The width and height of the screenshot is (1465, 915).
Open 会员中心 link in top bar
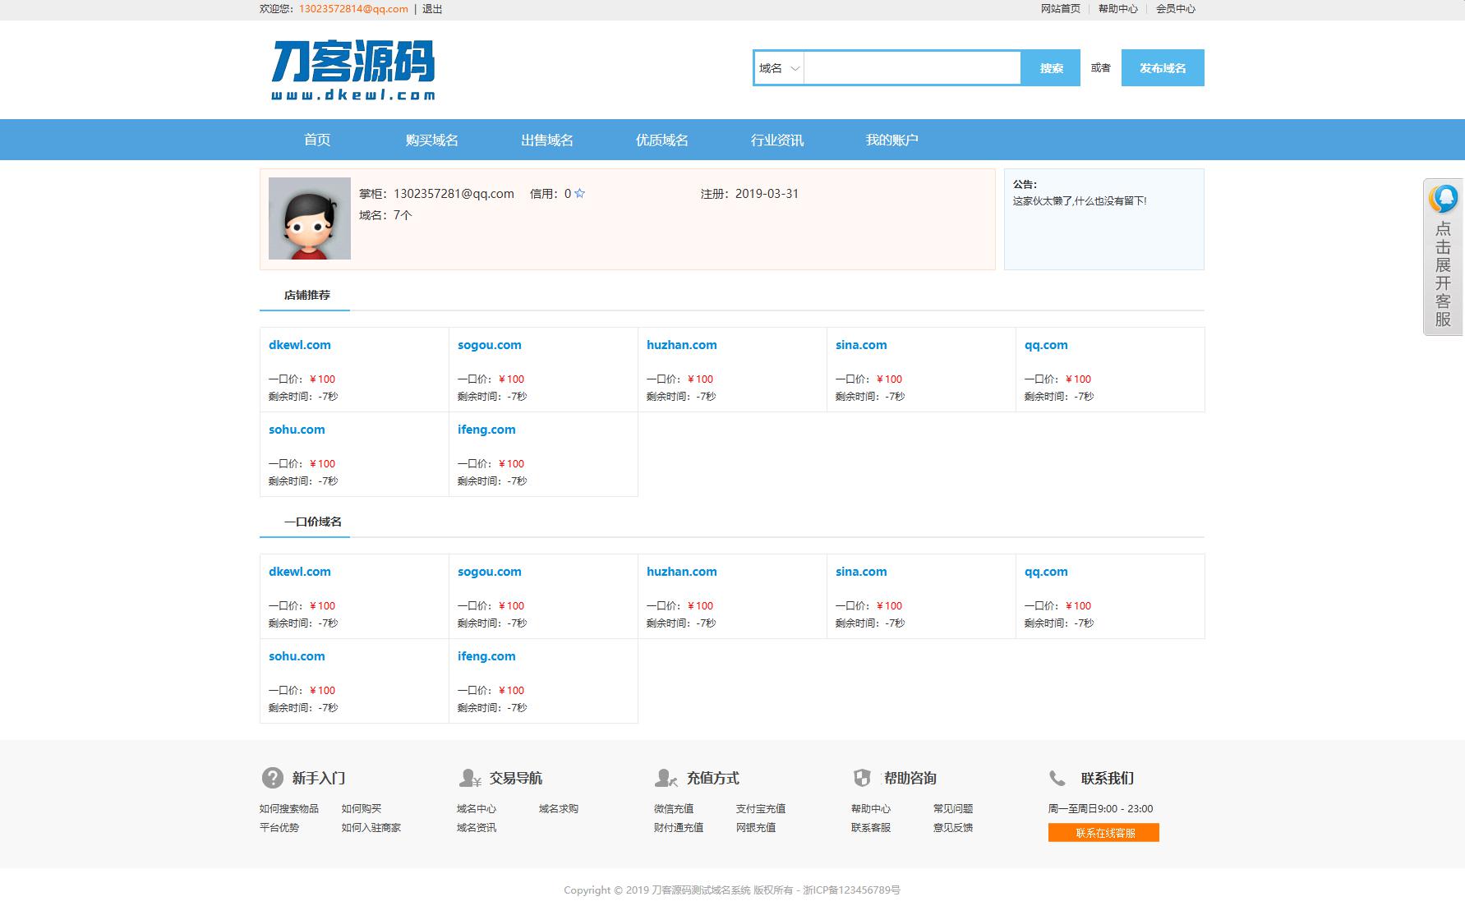point(1176,9)
